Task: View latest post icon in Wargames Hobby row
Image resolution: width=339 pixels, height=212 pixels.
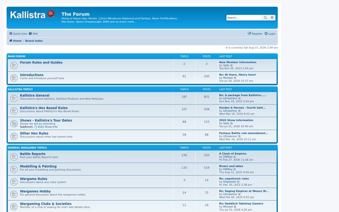Action: coord(240,194)
